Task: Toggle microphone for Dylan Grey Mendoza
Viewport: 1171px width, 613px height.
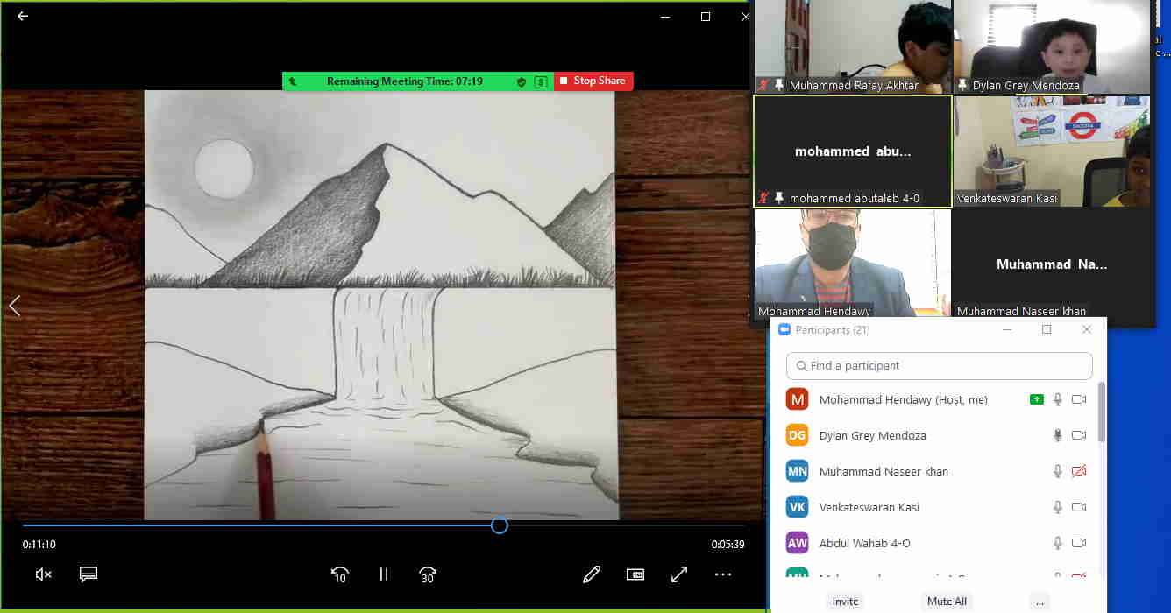Action: 1058,435
